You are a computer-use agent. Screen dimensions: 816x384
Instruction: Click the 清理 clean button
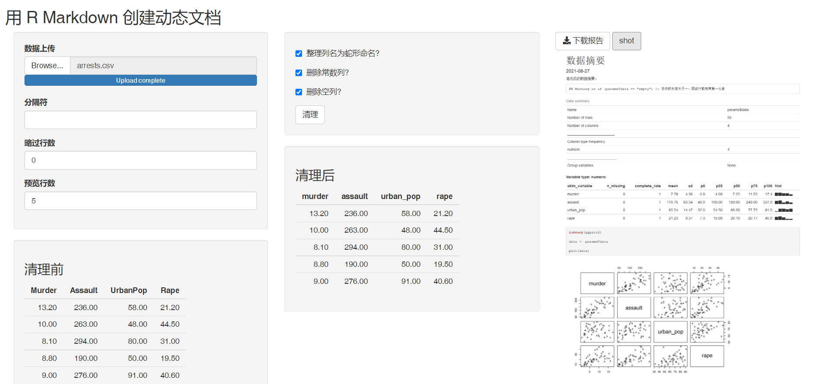[310, 115]
